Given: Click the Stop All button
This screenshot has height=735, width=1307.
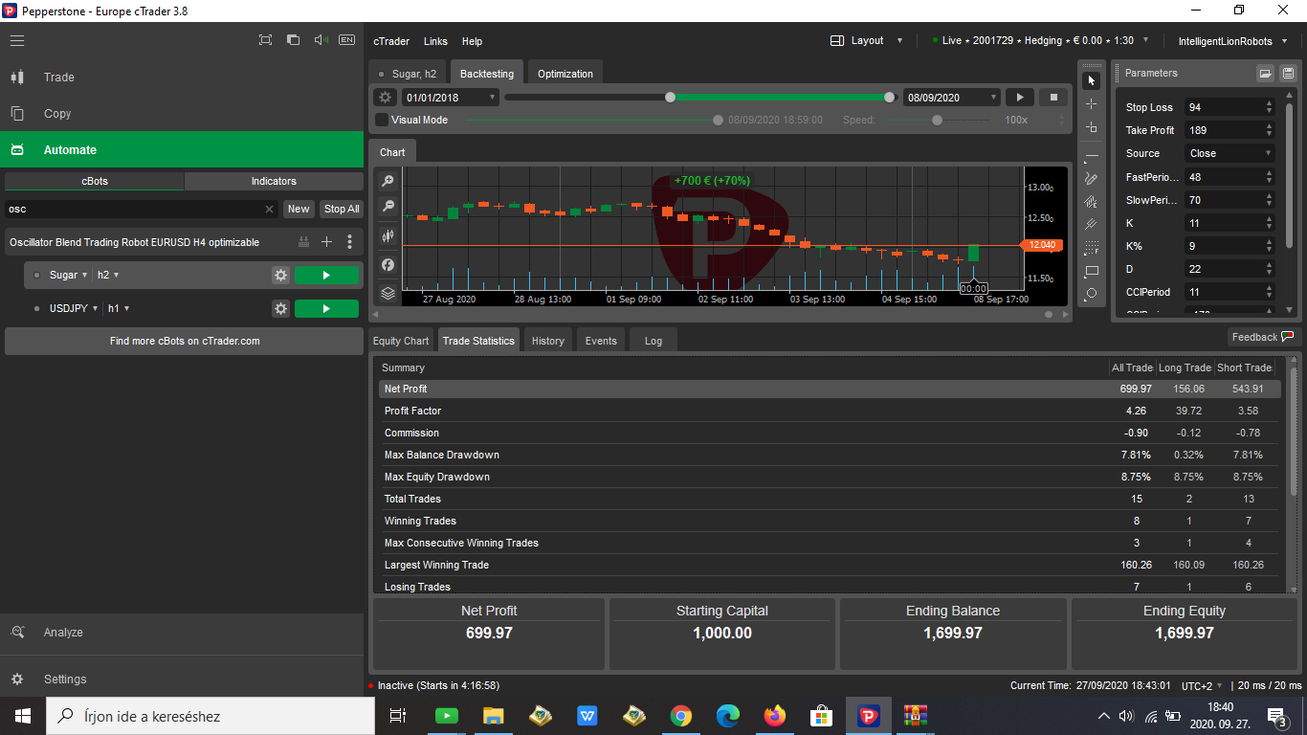Looking at the screenshot, I should (341, 208).
